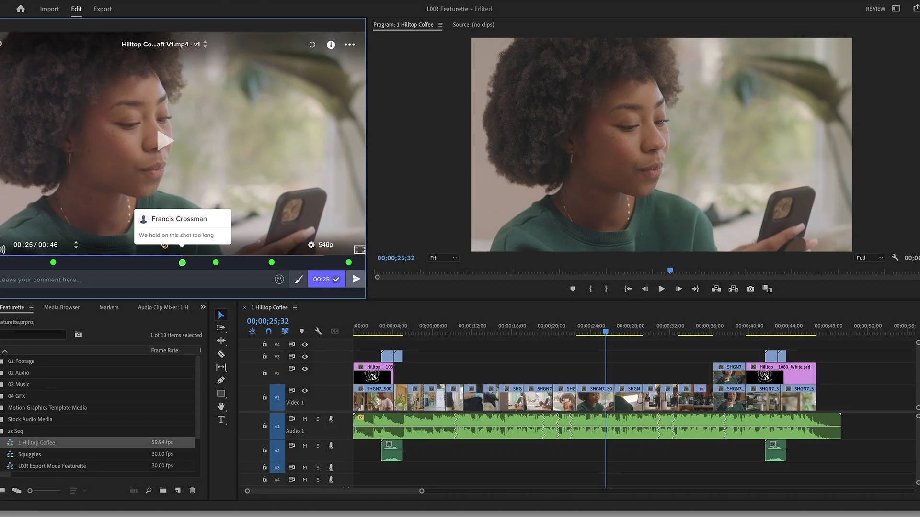The width and height of the screenshot is (920, 517).
Task: Open timeline settings with the wrench icon
Action: 318,331
